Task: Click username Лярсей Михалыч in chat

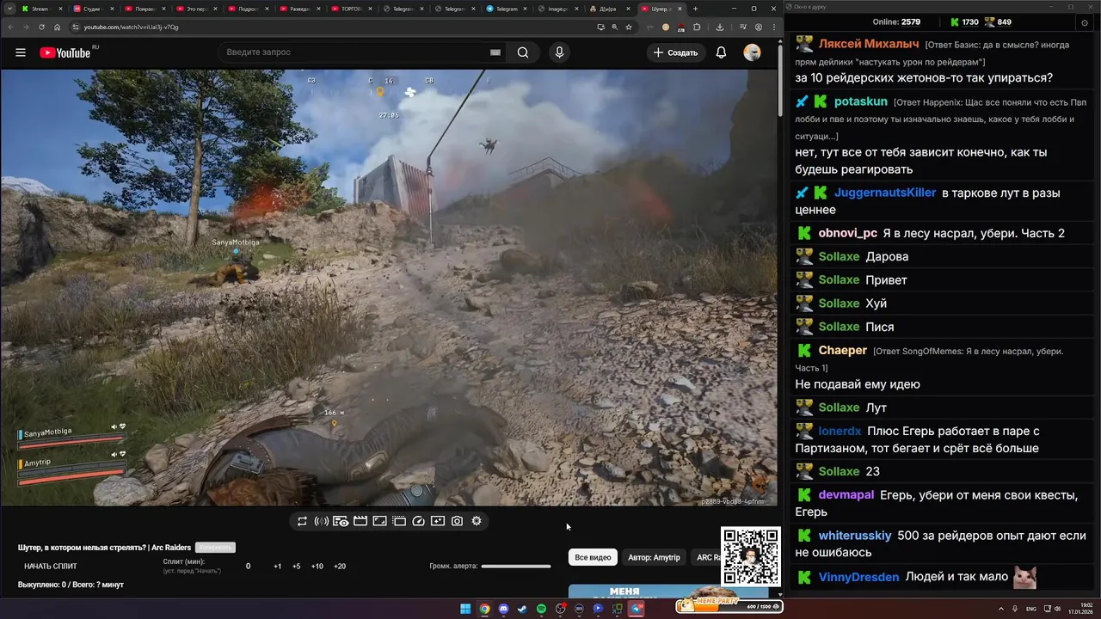Action: pyautogui.click(x=869, y=44)
